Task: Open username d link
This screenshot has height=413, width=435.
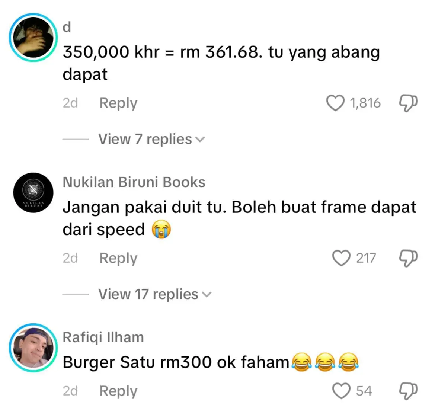Action: coord(67,27)
